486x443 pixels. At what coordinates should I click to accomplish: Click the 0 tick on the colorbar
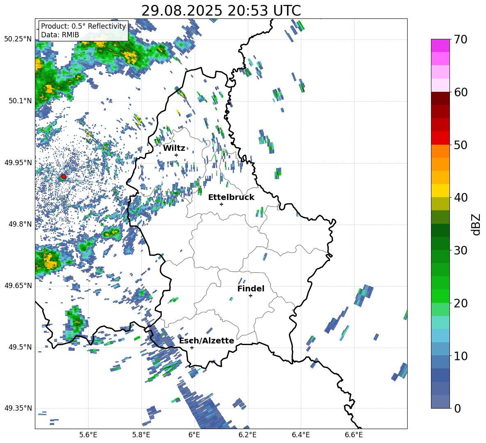point(457,408)
